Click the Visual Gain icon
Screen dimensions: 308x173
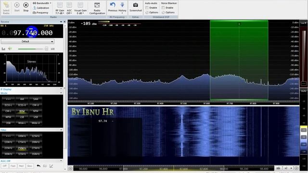[80, 5]
